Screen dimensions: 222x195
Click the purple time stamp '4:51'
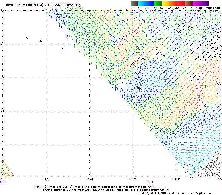point(150,182)
